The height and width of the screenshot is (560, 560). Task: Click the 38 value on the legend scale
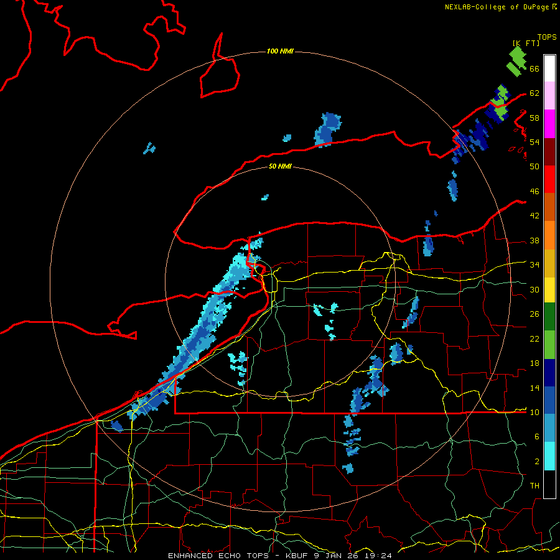click(x=534, y=241)
